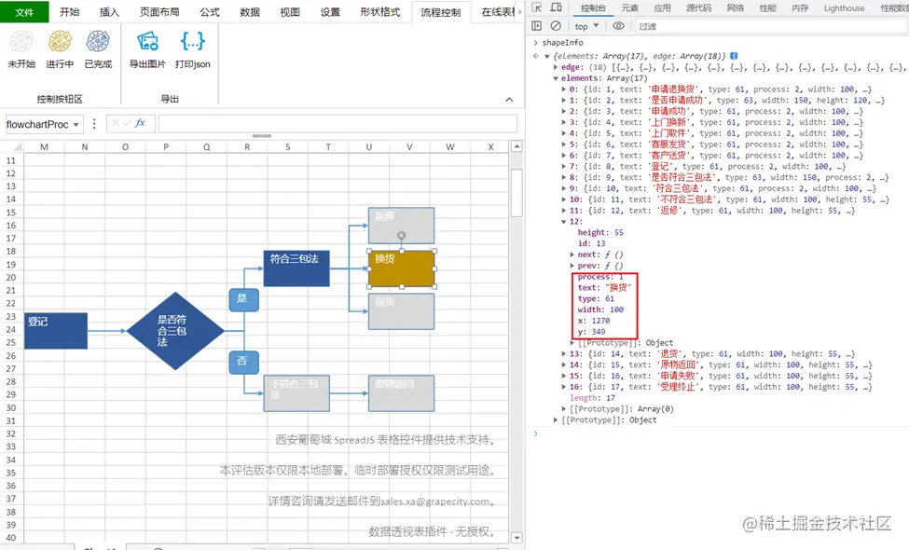
Task: Open DevTools 性能 Performance tab
Action: click(767, 8)
